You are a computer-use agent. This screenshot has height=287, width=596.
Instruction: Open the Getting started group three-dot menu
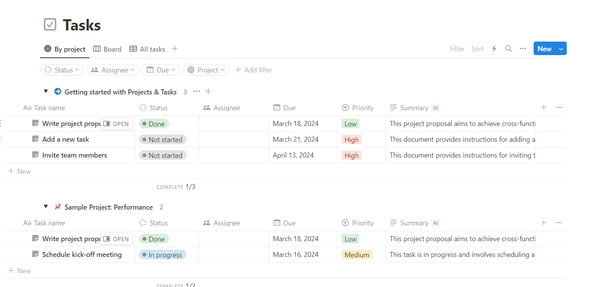196,91
